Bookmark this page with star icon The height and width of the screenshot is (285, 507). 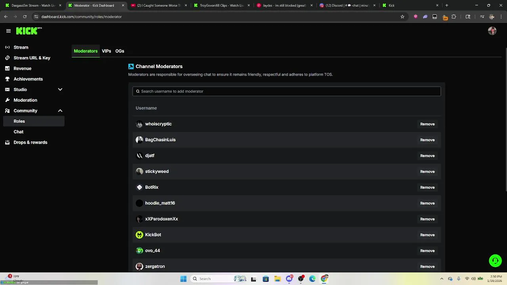coord(402,17)
